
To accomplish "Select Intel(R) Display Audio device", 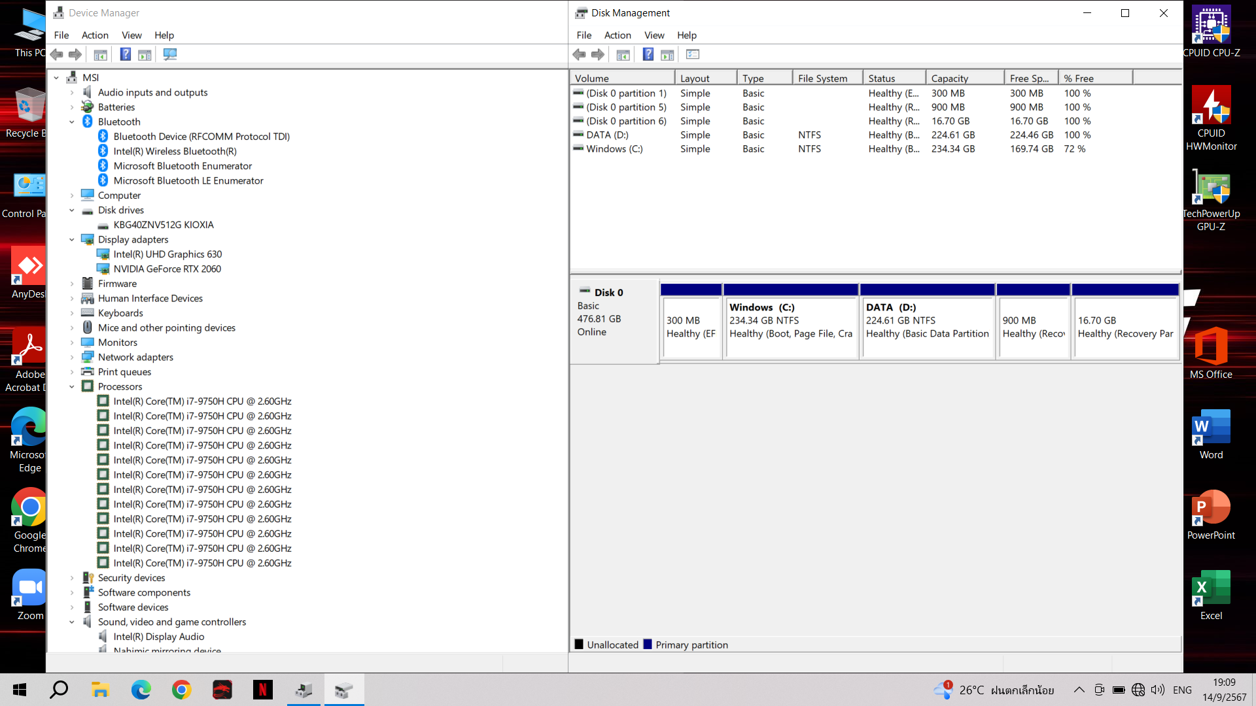I will [x=159, y=637].
